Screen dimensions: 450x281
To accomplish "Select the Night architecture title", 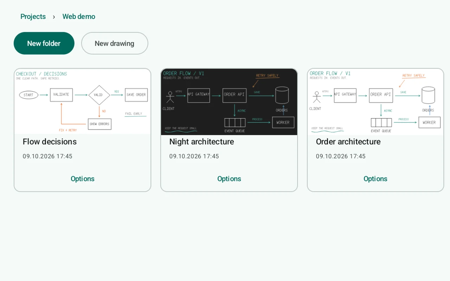I will coord(201,142).
